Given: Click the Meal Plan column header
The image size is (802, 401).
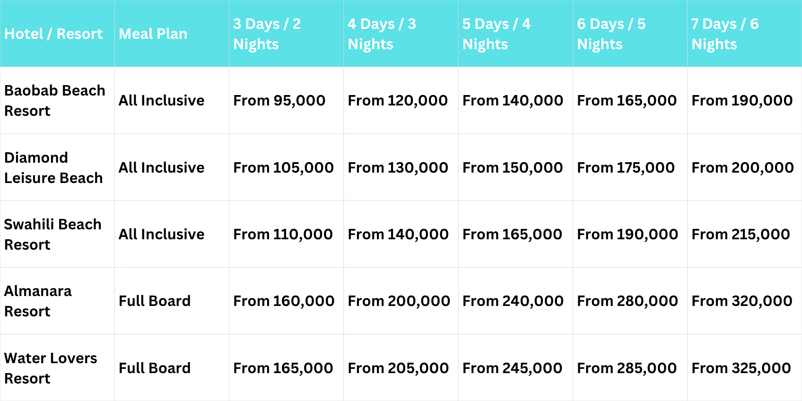Looking at the screenshot, I should coord(153,34).
